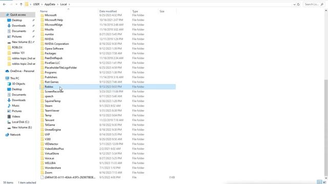Click the Opera Software folder icon
Viewport: 328px width, 184px height.
coord(42,49)
